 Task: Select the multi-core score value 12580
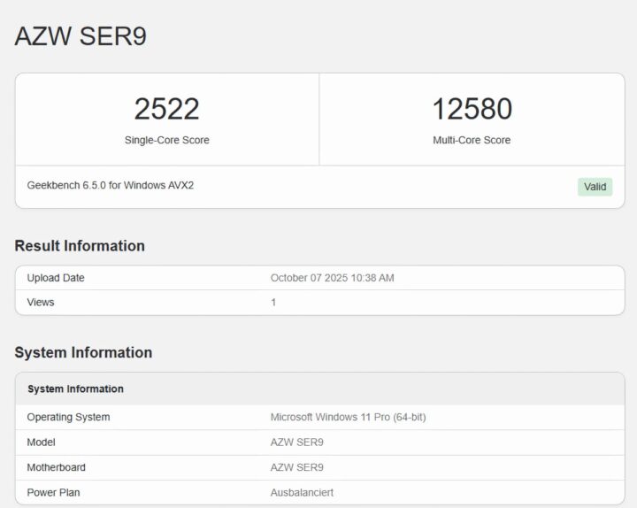click(472, 109)
